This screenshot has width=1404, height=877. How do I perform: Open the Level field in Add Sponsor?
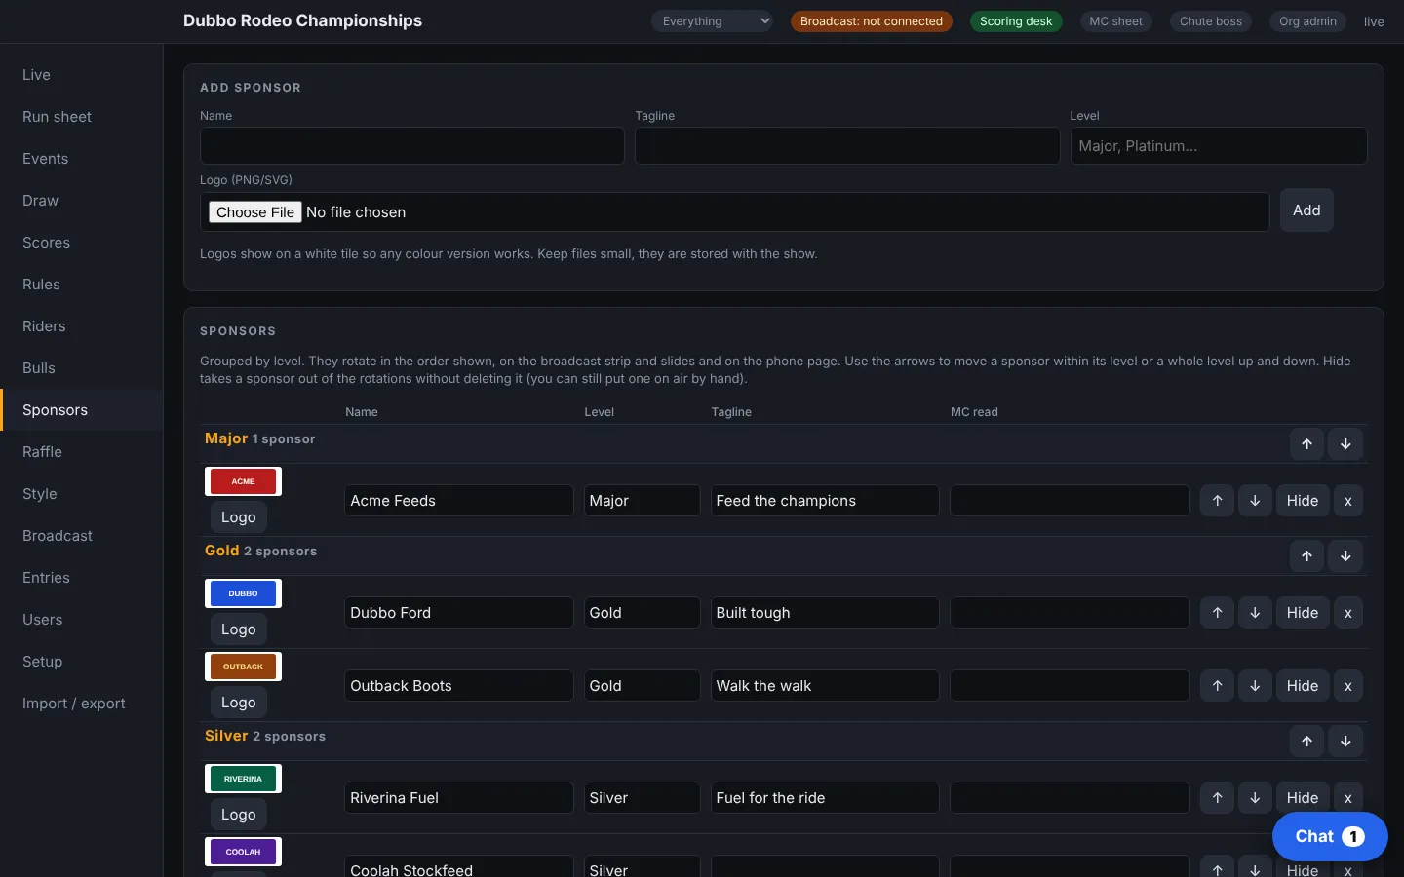coord(1219,146)
